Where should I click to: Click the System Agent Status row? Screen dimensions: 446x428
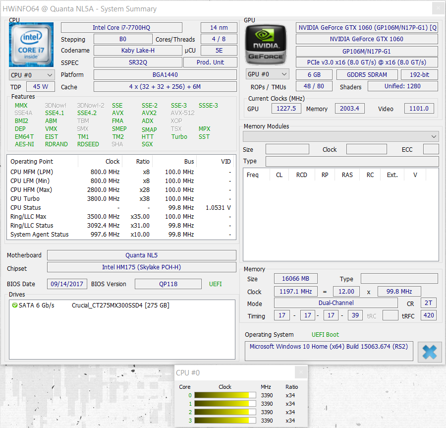pos(121,235)
